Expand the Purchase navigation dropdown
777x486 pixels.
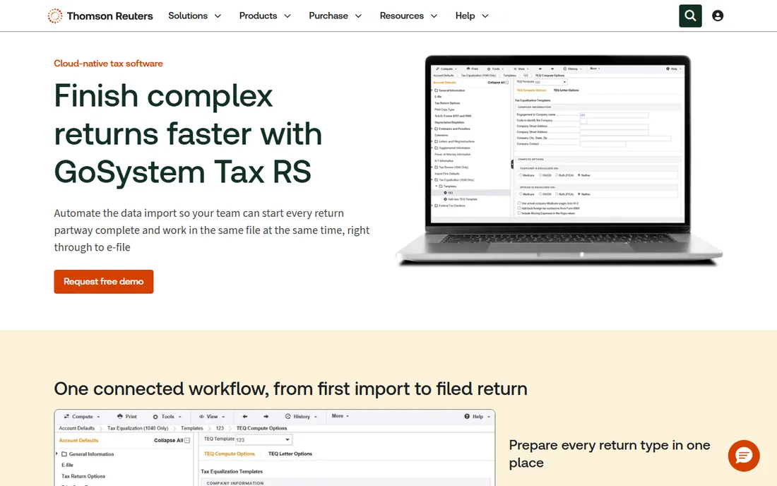335,16
